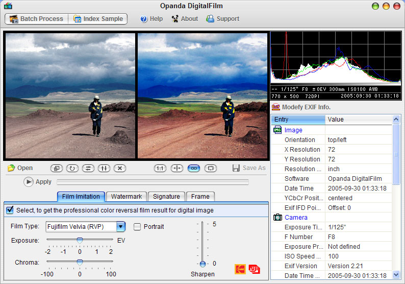
Task: Open the Support link
Action: click(x=222, y=19)
